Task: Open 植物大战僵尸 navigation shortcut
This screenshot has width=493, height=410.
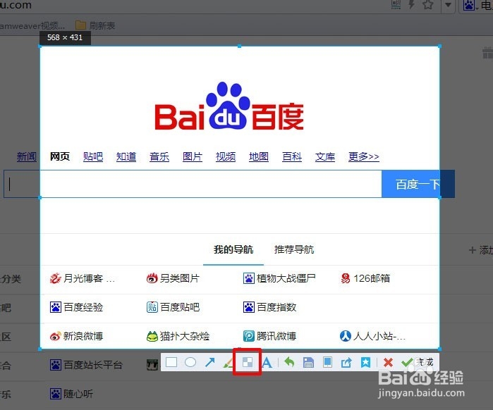Action: click(x=279, y=278)
